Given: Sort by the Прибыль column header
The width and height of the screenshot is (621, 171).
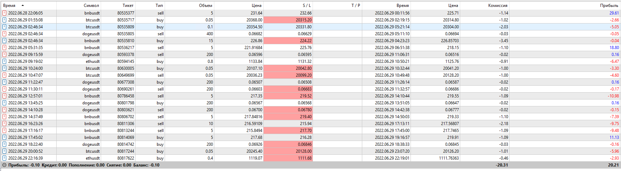Looking at the screenshot, I should click(x=609, y=6).
